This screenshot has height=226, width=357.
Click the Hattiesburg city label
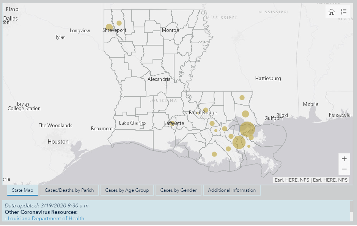(x=268, y=79)
